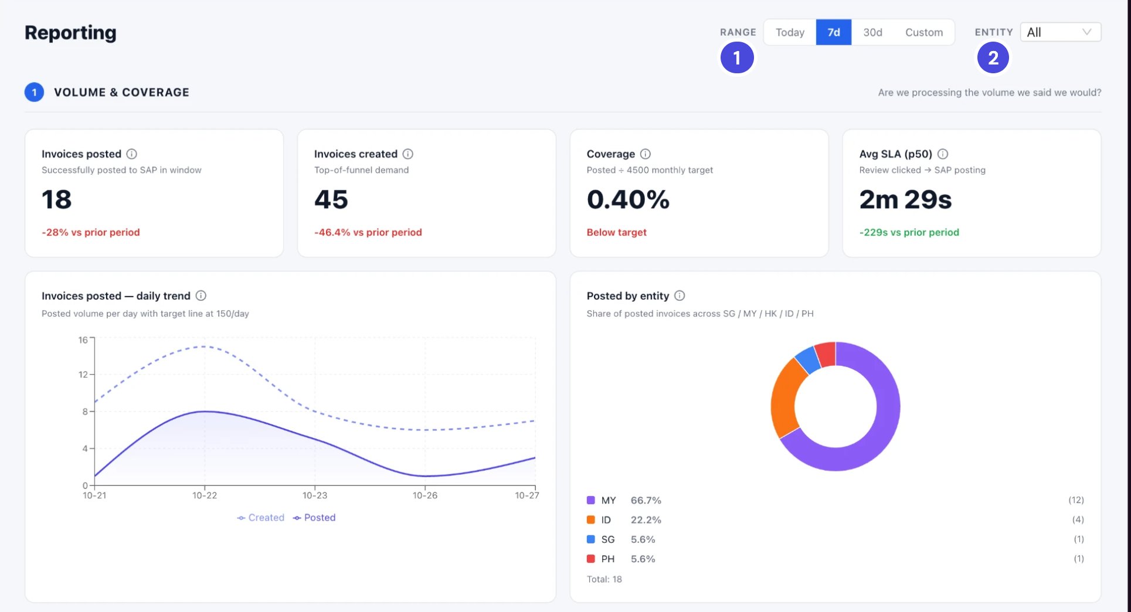Click info icon for daily trend chart
This screenshot has width=1131, height=612.
click(x=201, y=295)
